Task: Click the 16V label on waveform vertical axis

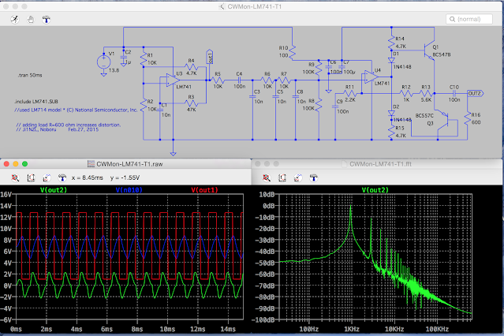Action: (x=6, y=194)
